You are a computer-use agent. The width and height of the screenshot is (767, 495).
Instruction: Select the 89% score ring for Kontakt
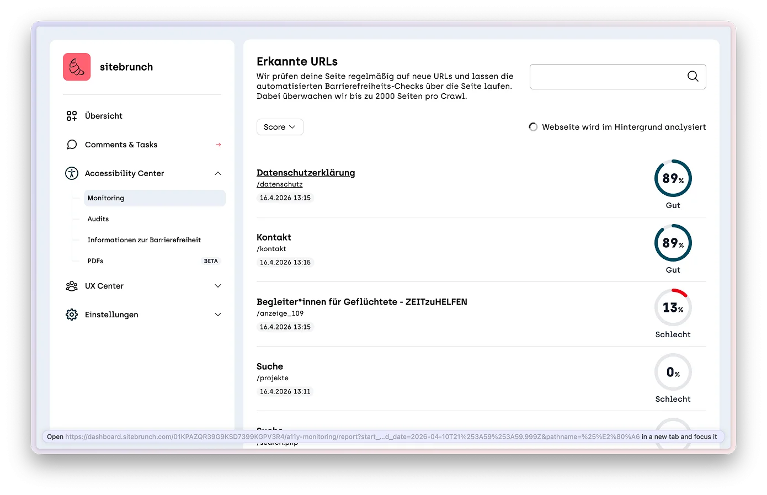pos(673,243)
